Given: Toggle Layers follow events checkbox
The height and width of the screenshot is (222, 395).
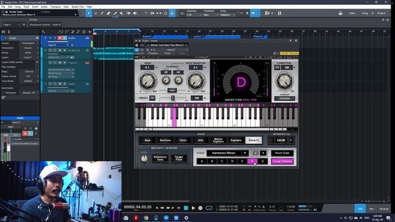Looking at the screenshot, I should click(x=37, y=62).
